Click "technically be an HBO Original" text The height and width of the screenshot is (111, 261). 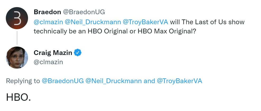point(85,31)
